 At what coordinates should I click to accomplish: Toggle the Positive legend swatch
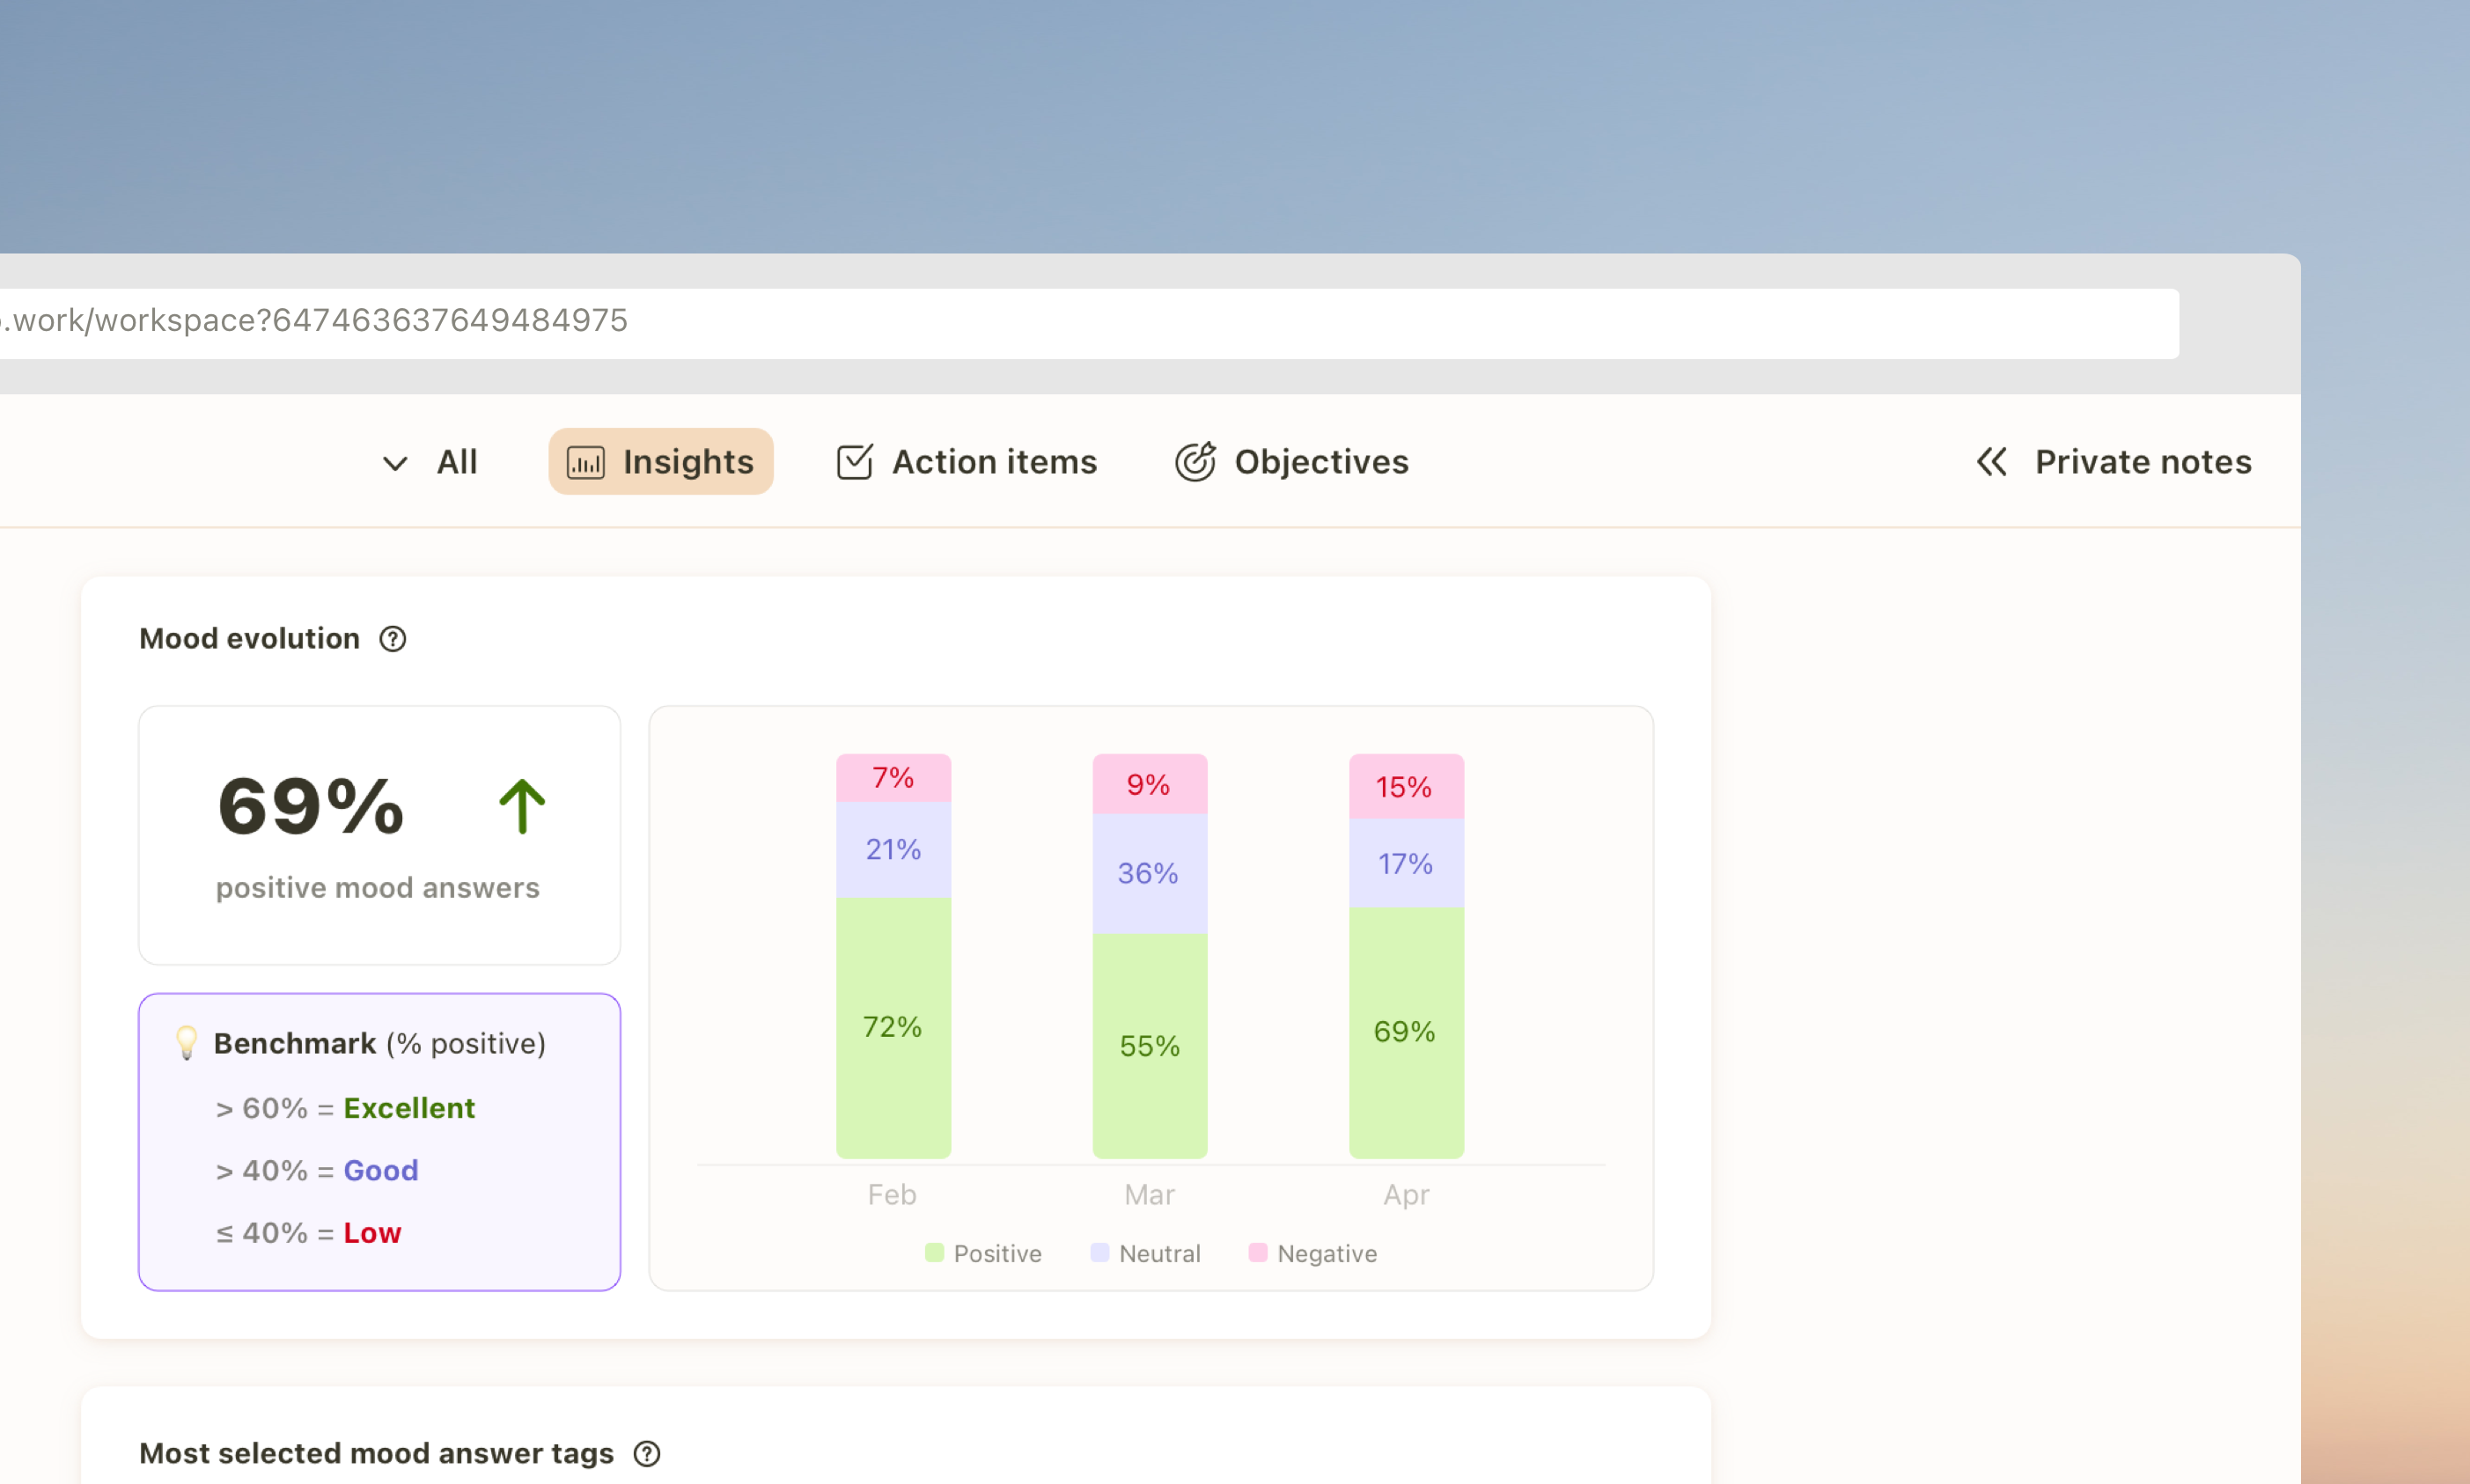pyautogui.click(x=934, y=1252)
